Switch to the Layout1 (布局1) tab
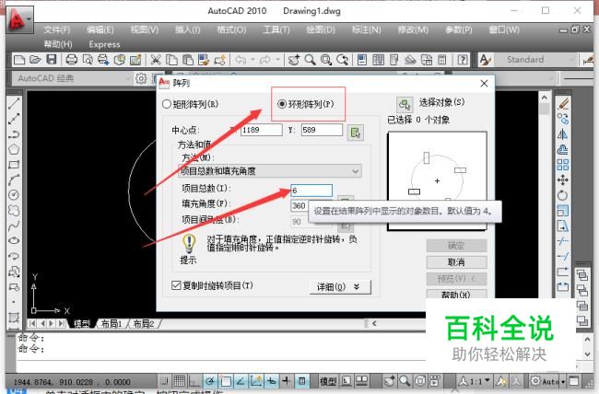This screenshot has height=394, width=599. [112, 324]
